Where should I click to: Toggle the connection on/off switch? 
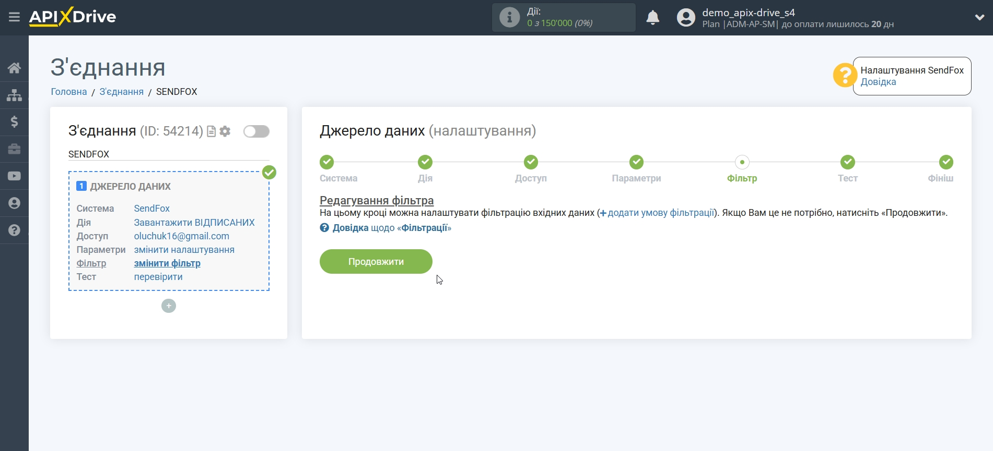(256, 131)
